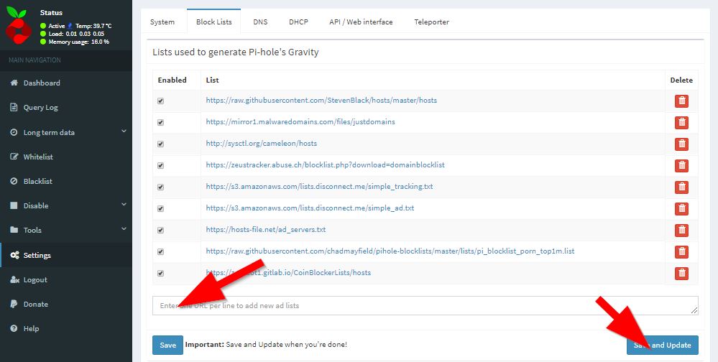Toggle the chadmayfield blocklist checkbox

[161, 251]
